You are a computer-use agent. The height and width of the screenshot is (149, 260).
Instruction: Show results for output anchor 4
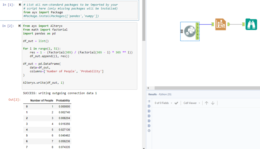click(149, 121)
